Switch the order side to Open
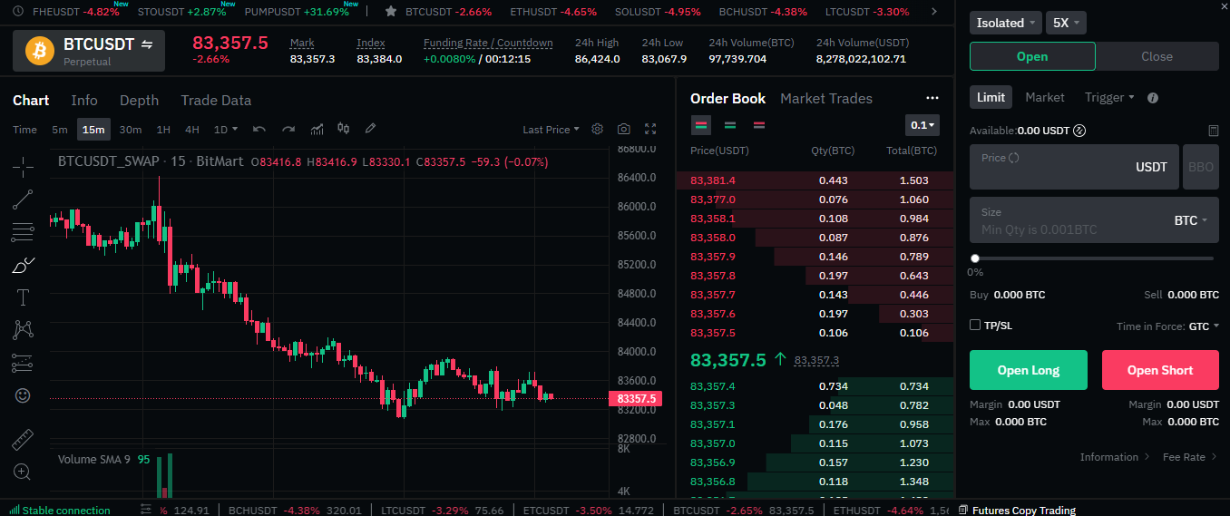Viewport: 1230px width, 516px height. click(x=1032, y=56)
